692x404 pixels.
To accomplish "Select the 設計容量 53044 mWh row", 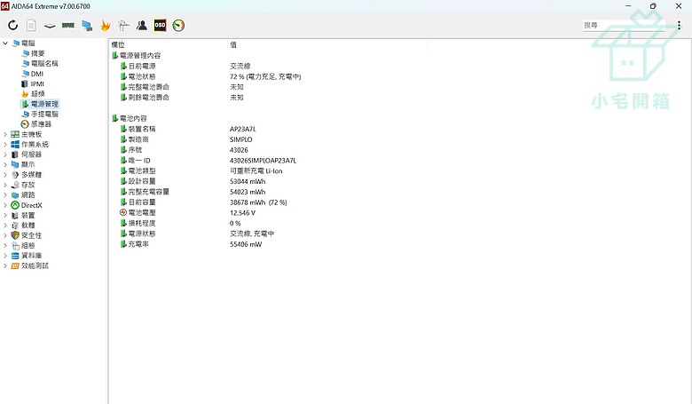I will pyautogui.click(x=193, y=181).
